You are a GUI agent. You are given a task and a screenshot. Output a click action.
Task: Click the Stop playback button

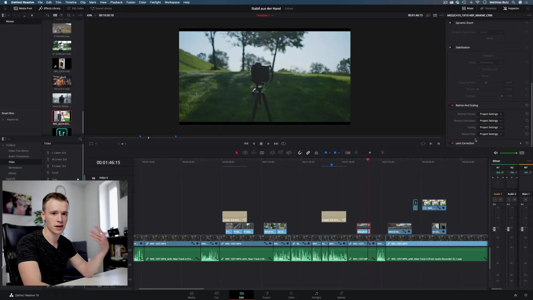[261, 144]
